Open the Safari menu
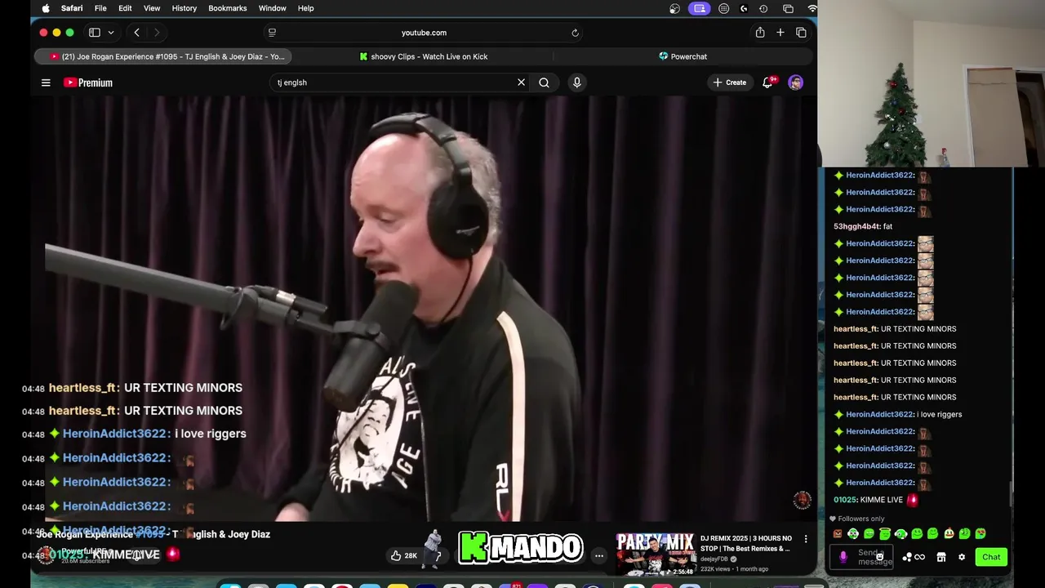This screenshot has height=588, width=1045. [x=72, y=8]
